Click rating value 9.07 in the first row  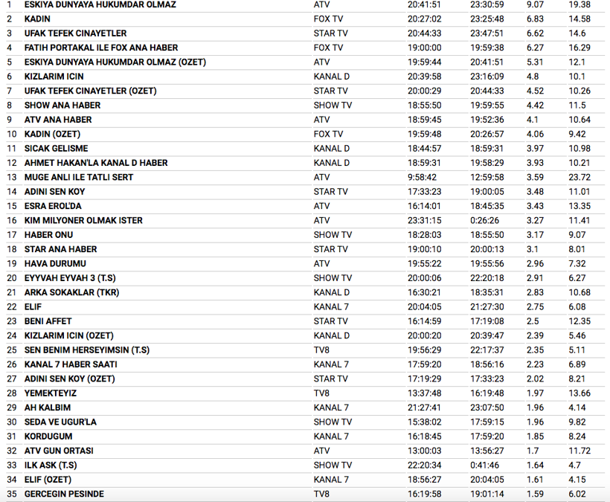pos(534,4)
